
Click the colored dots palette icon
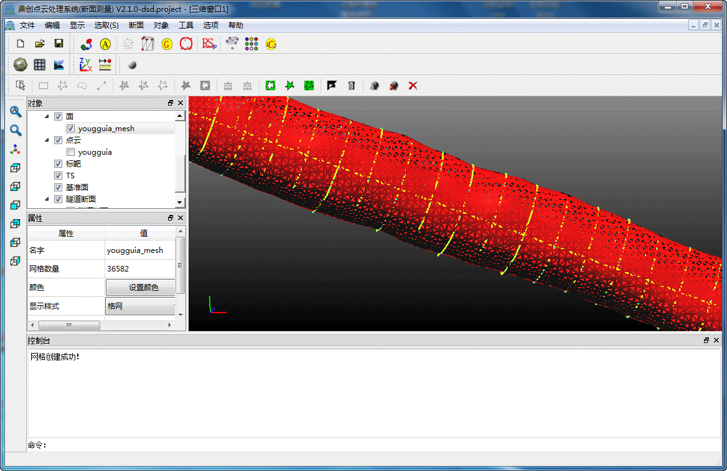pyautogui.click(x=251, y=44)
